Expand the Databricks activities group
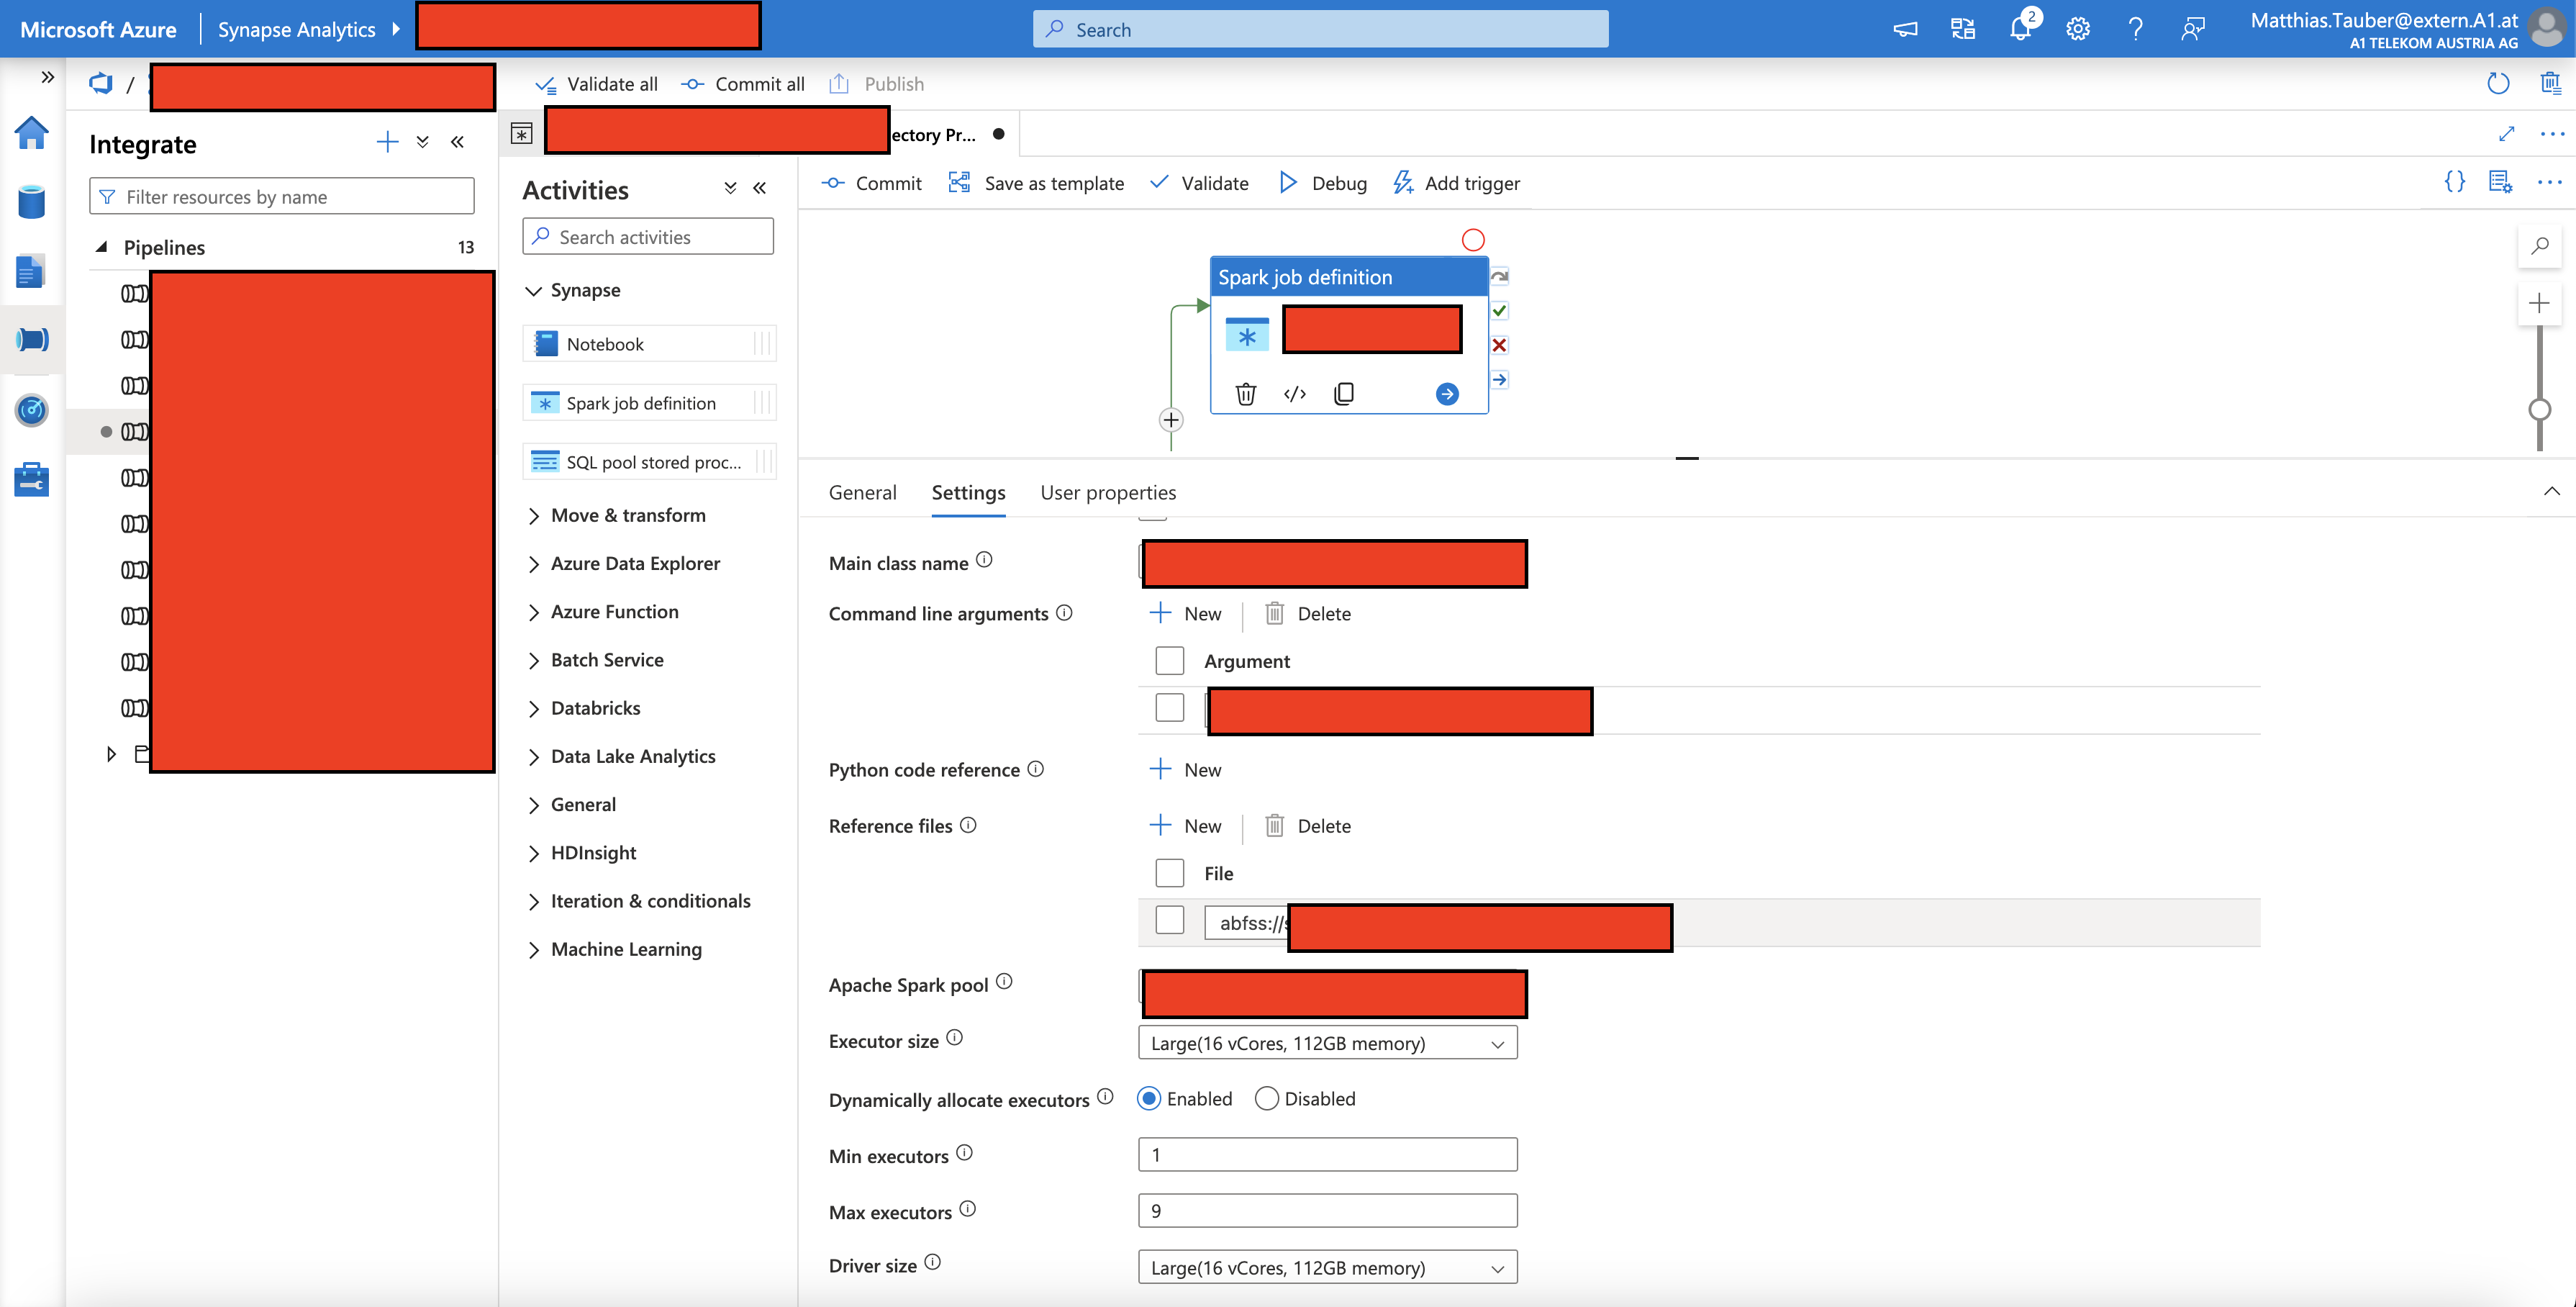Viewport: 2576px width, 1307px height. [x=533, y=709]
